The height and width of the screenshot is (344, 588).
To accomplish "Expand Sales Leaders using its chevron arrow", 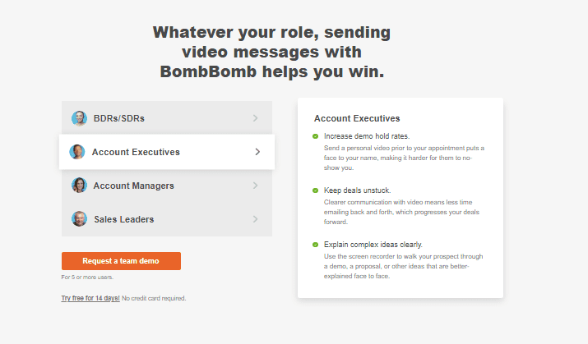I will [256, 219].
